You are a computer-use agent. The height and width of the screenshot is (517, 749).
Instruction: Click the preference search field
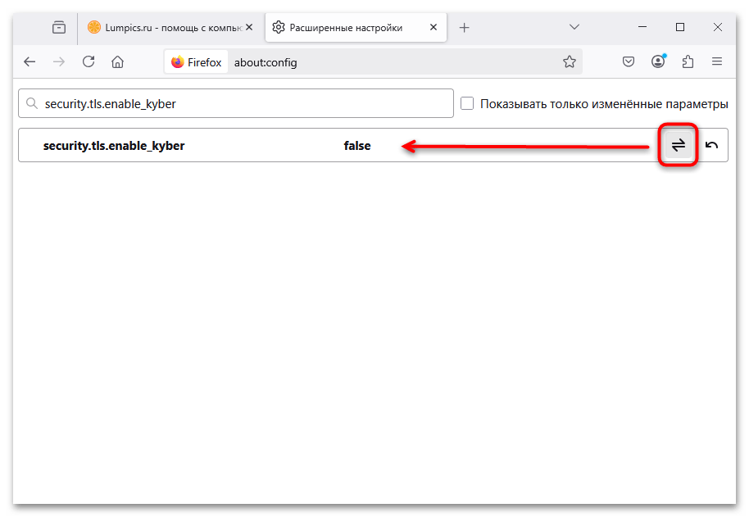tap(236, 103)
